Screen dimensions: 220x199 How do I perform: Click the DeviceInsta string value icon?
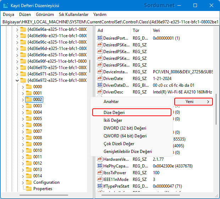click(100, 72)
